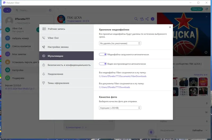Open the media storage period dropdown
Image resolution: width=212 pixels, height=140 pixels.
[x=120, y=43]
